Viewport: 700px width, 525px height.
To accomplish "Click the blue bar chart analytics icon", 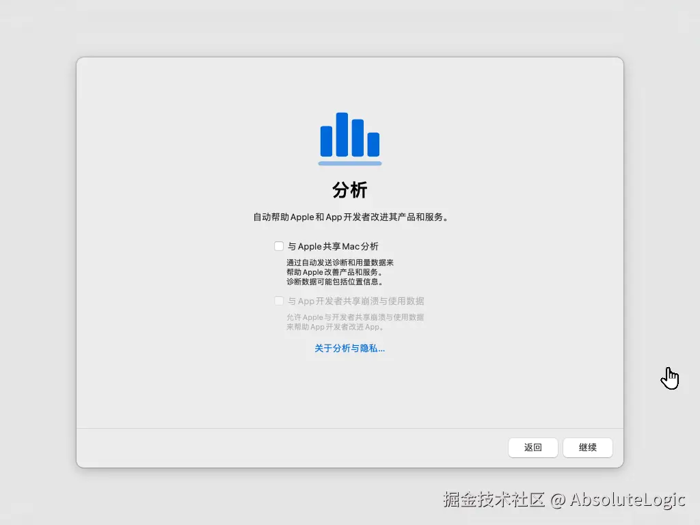I will (x=350, y=138).
